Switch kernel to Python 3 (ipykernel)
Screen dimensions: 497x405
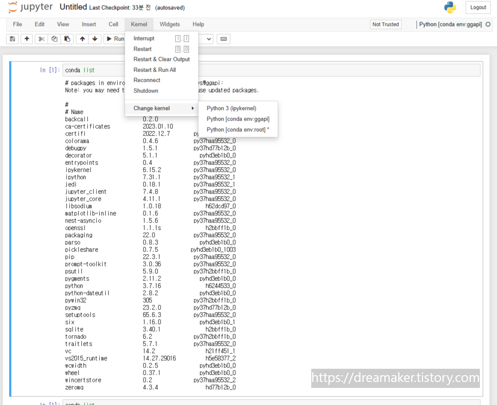click(238, 108)
